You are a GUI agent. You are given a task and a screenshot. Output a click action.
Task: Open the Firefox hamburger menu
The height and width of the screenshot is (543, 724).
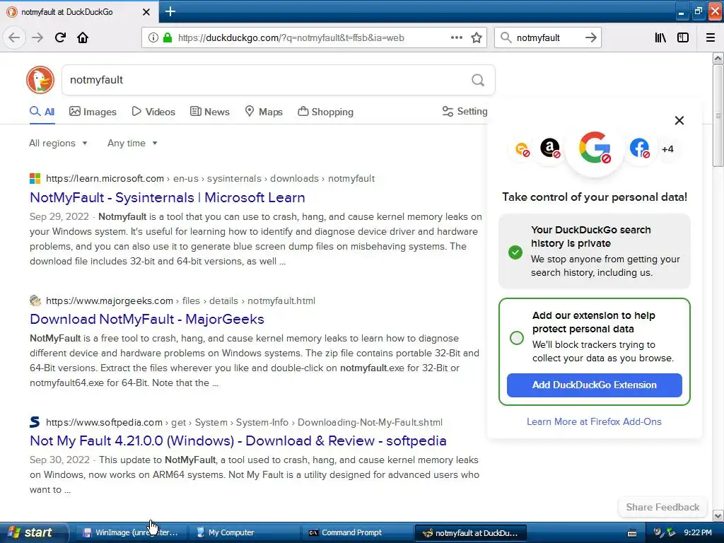711,37
